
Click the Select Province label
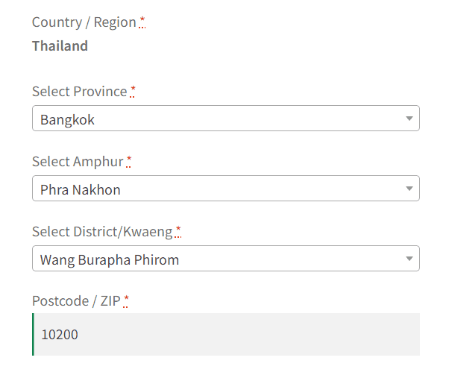pos(79,92)
